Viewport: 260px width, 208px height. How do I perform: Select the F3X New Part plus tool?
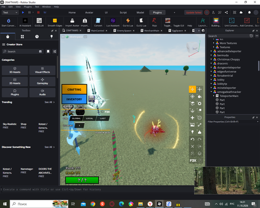pos(192,118)
